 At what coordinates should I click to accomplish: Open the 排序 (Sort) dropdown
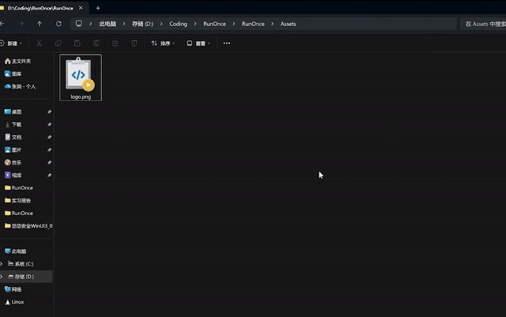pos(163,43)
